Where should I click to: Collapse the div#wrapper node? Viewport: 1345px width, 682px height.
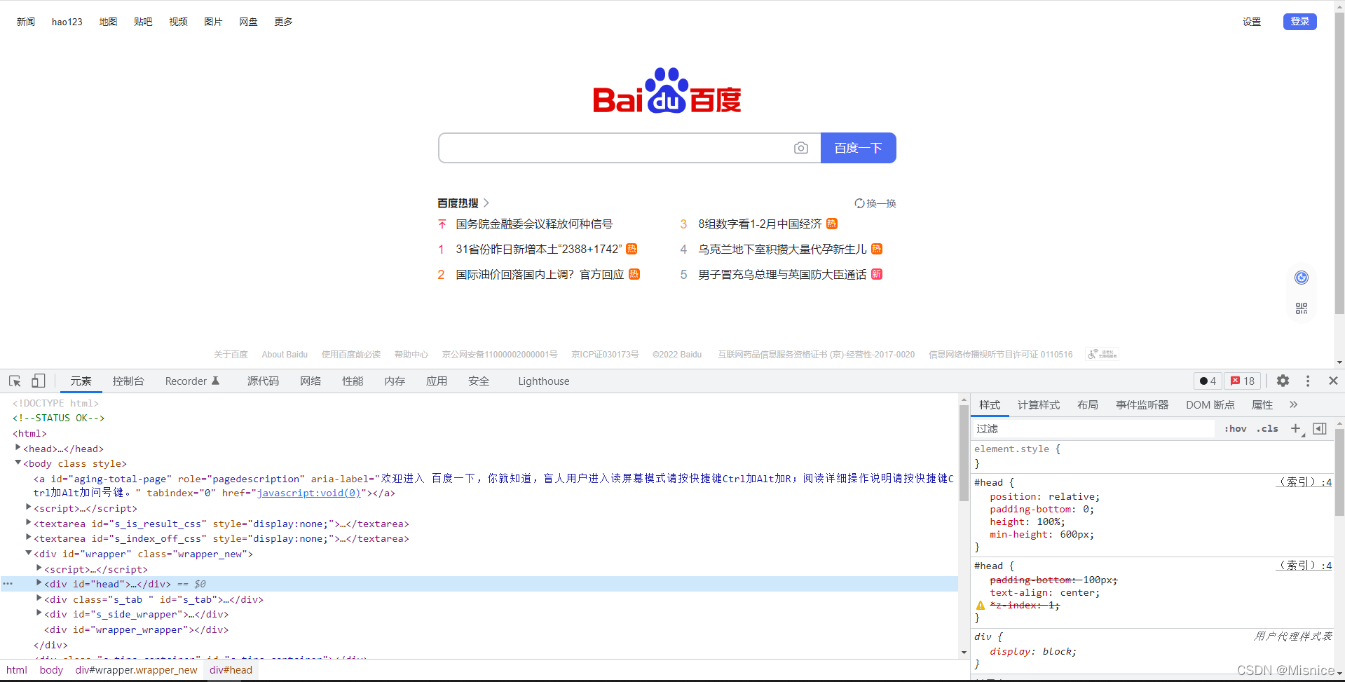(x=29, y=553)
